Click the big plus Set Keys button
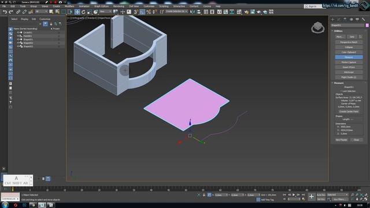The height and width of the screenshot is (208, 370). [x=312, y=196]
